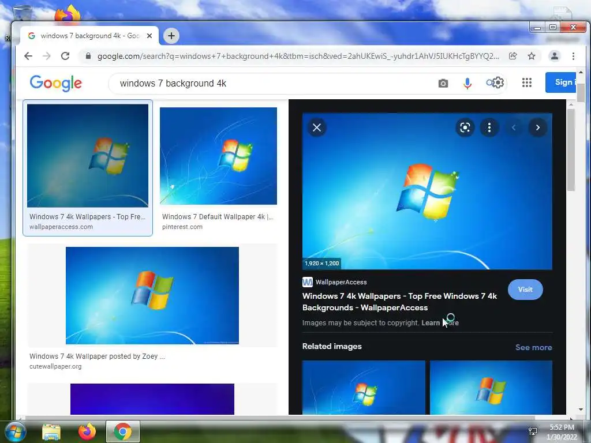Search by image using the camera icon

coord(443,83)
